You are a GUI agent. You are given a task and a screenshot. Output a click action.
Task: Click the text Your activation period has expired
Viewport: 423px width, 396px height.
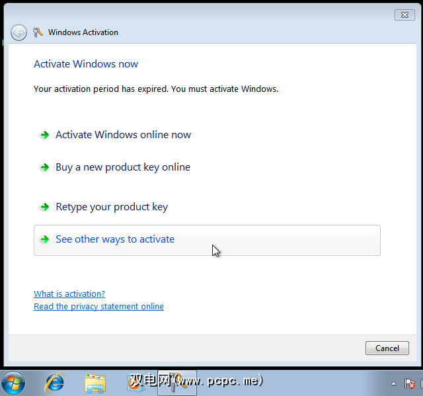tap(101, 89)
